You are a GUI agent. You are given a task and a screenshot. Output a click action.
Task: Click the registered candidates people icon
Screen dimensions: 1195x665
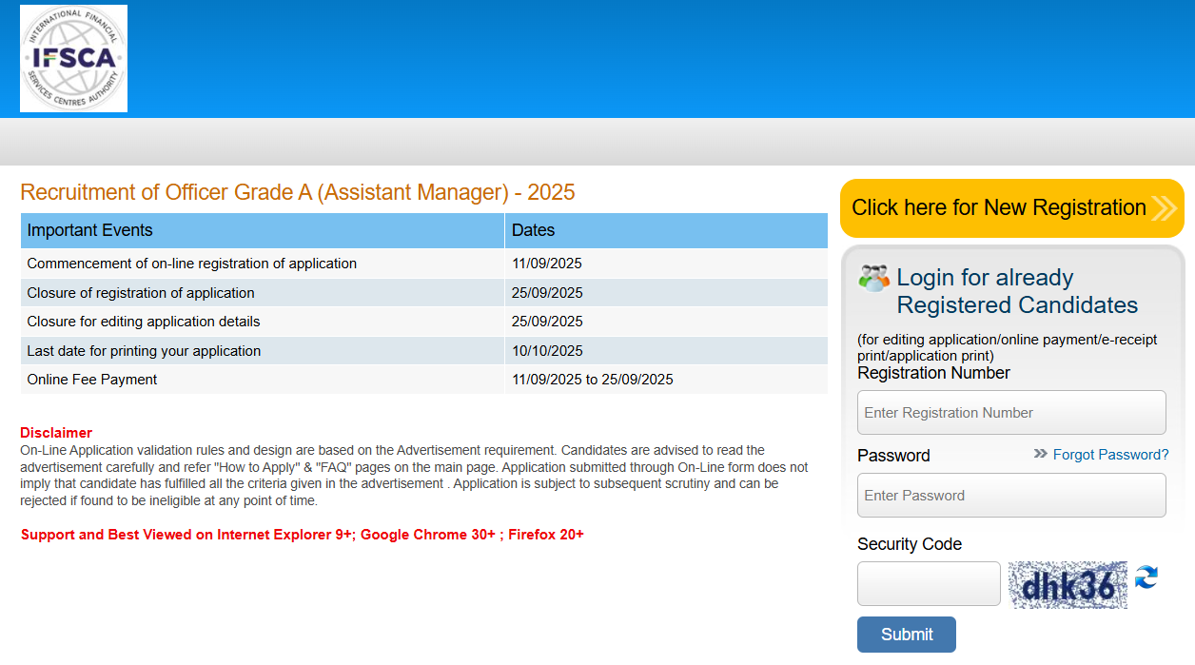(873, 278)
